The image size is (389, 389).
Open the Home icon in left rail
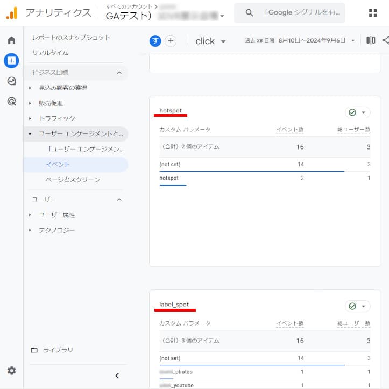click(x=11, y=40)
